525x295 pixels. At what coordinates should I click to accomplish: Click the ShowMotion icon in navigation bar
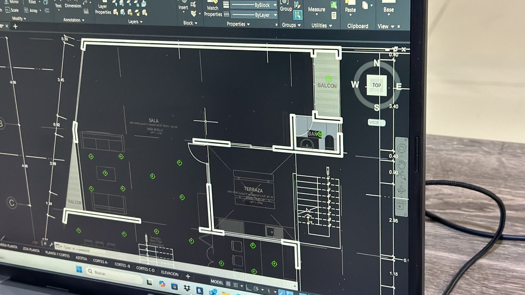401,205
